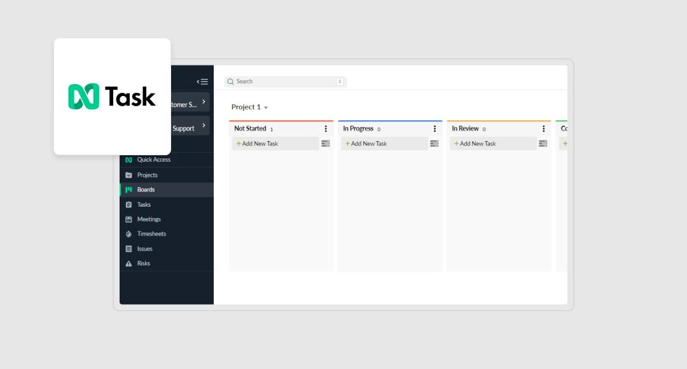Select the Risks warning triangle icon
The width and height of the screenshot is (687, 369).
pyautogui.click(x=128, y=263)
